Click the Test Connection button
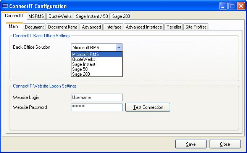 click(148, 107)
